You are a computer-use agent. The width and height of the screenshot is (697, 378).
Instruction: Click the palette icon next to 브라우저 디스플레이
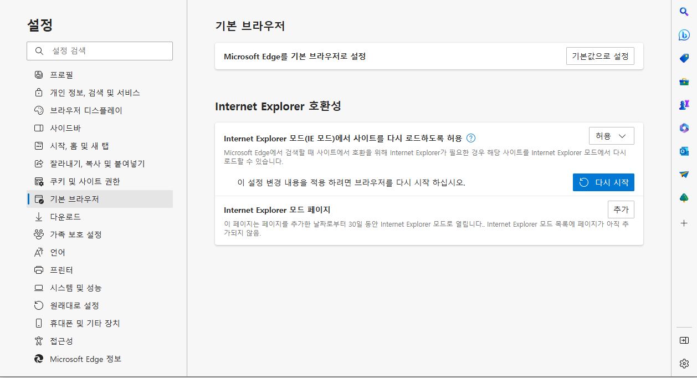[39, 110]
